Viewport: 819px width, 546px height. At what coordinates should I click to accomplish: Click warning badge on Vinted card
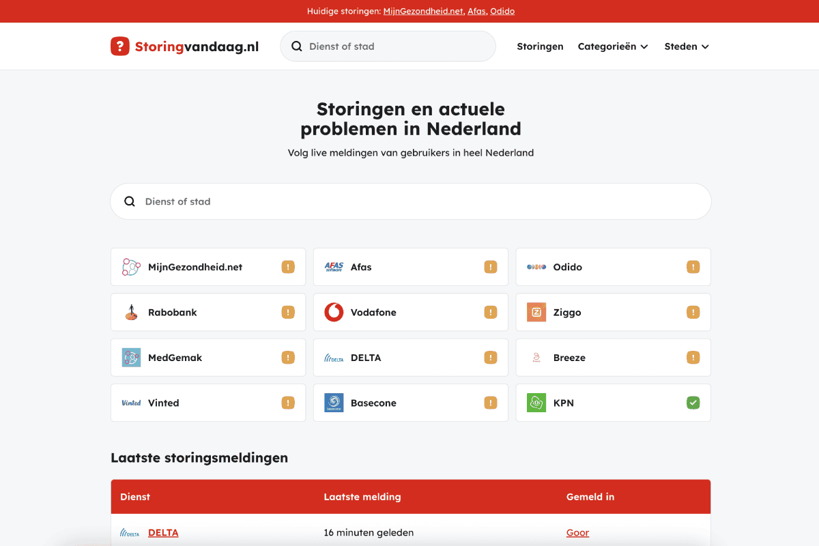coord(288,403)
